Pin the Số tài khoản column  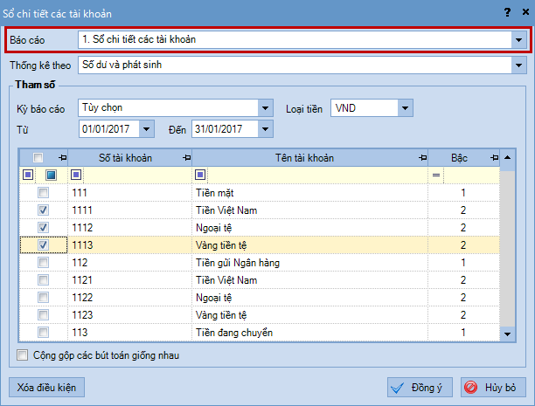[x=185, y=157]
